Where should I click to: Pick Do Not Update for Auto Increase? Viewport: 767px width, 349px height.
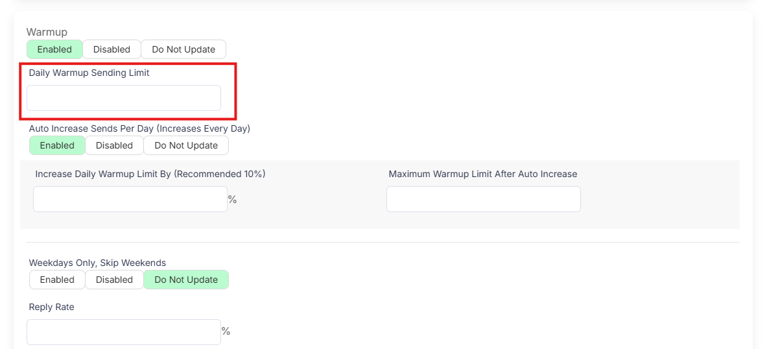pyautogui.click(x=186, y=145)
